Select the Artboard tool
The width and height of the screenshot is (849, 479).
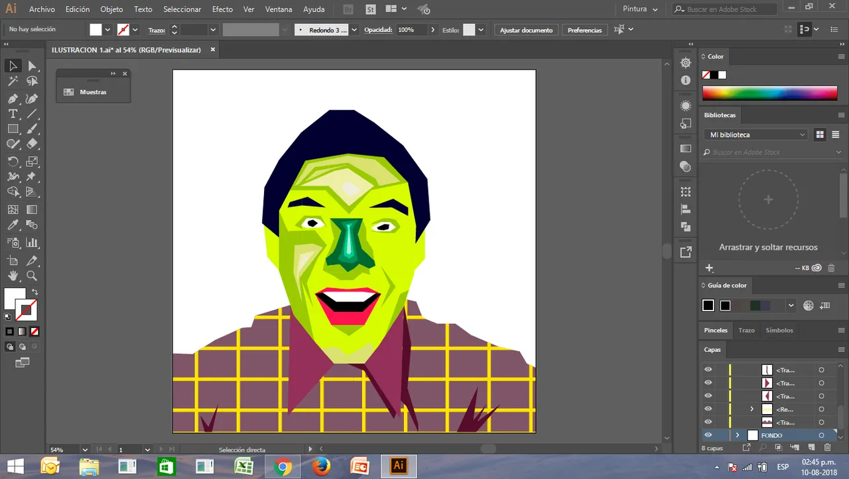pyautogui.click(x=13, y=260)
